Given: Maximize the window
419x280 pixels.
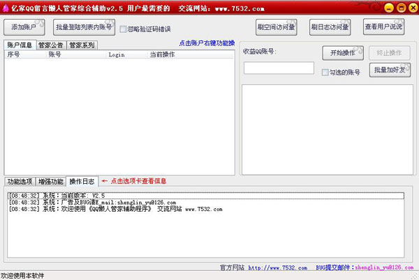Looking at the screenshot, I should click(x=401, y=8).
